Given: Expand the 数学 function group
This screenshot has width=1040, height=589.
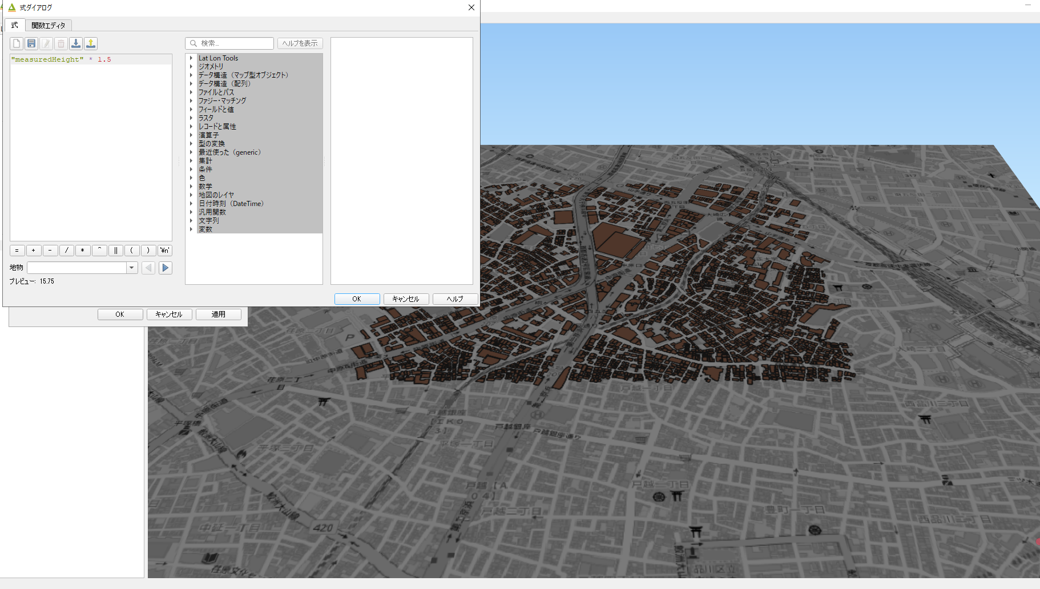Looking at the screenshot, I should coord(191,187).
